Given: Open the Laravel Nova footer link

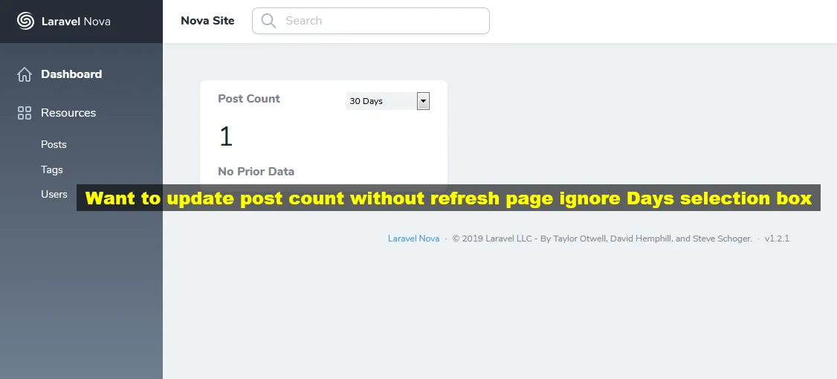Looking at the screenshot, I should pyautogui.click(x=414, y=239).
